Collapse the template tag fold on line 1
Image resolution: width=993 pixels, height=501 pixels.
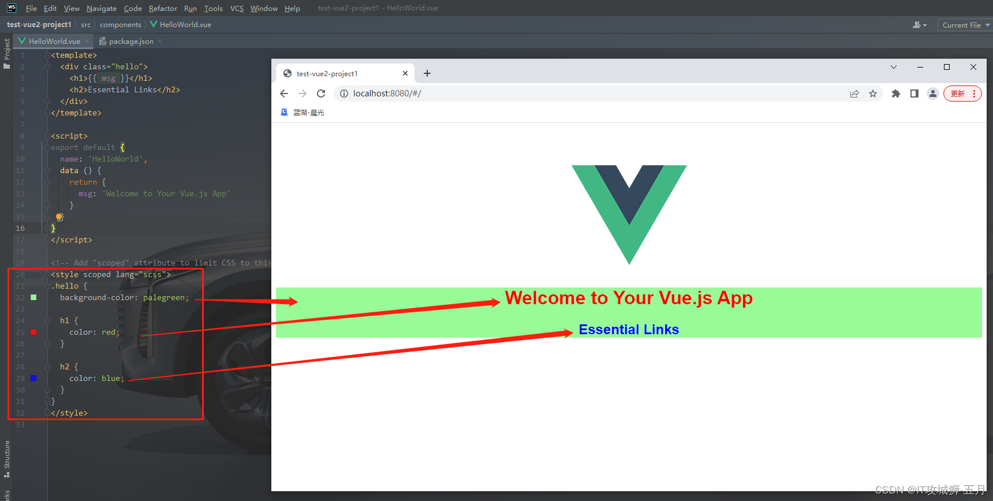point(47,55)
